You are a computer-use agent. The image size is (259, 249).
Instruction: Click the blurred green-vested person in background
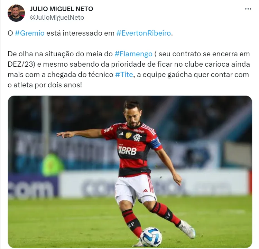53,164
